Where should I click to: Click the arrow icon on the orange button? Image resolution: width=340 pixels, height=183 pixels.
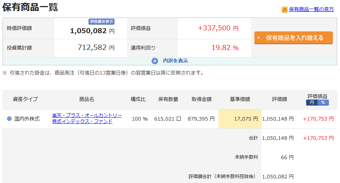tap(259, 38)
